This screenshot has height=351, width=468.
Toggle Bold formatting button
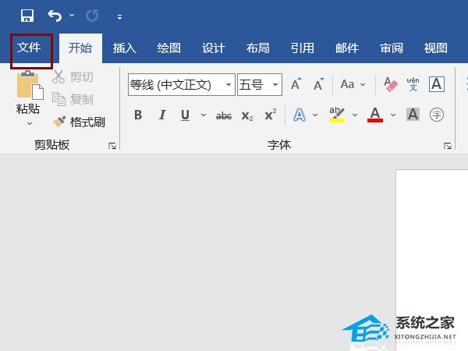click(138, 115)
